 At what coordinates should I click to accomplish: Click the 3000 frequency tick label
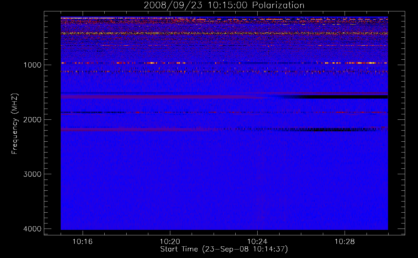coord(32,174)
